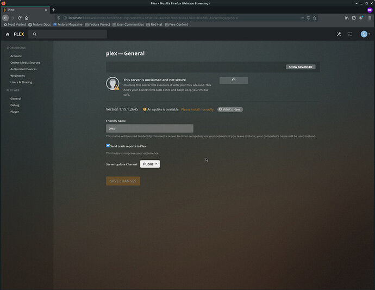Click the update available warning icon
The height and width of the screenshot is (290, 375).
click(x=145, y=109)
